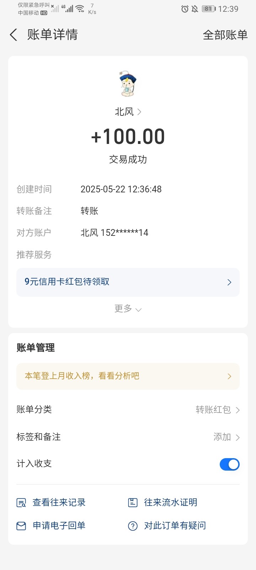Tap 对此订单有疑问 link text

[175, 526]
